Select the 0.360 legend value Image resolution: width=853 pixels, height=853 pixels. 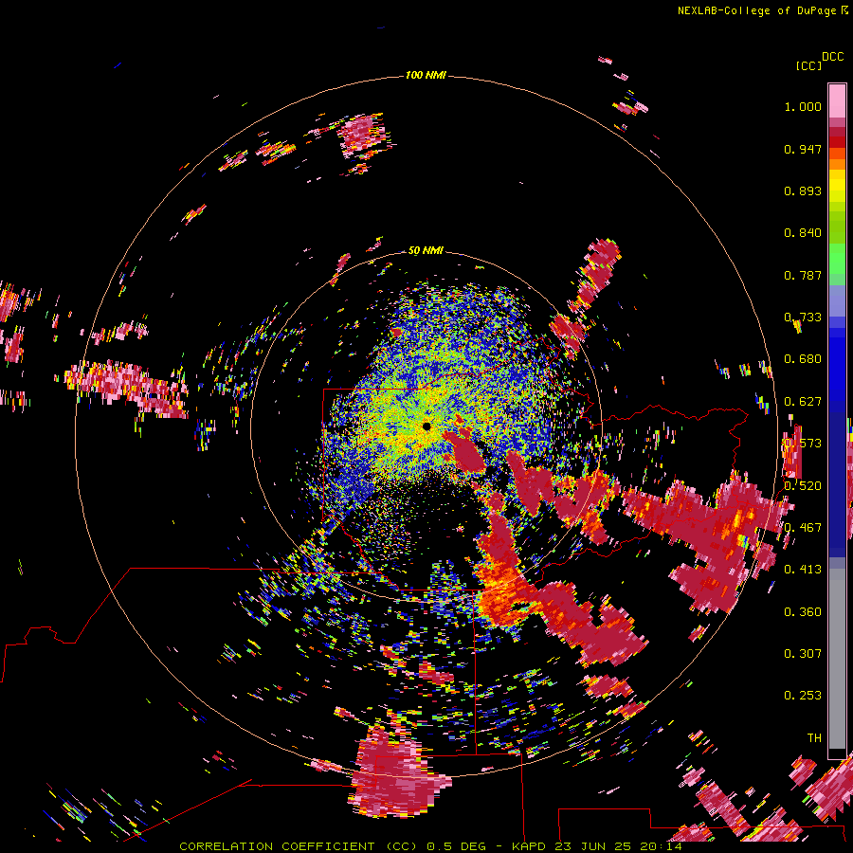coord(803,612)
